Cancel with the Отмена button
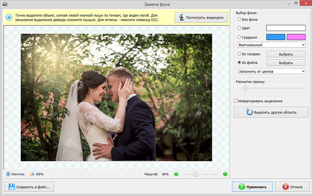The width and height of the screenshot is (314, 196). pyautogui.click(x=292, y=187)
